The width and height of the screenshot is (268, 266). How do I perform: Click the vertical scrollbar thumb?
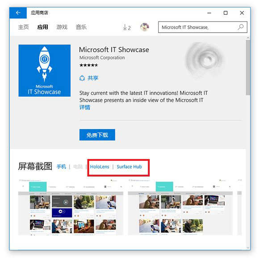tap(248, 68)
